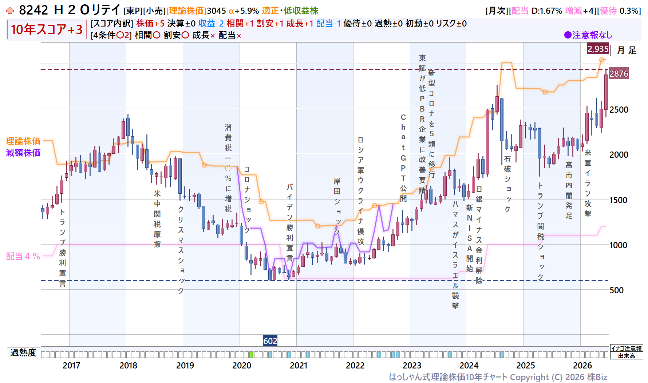Click the 優待 0.3% header value
Image resolution: width=648 pixels, height=383 pixels.
pos(619,11)
